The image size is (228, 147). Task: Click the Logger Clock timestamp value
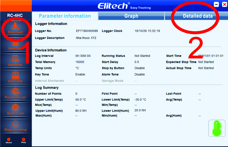pyautogui.click(x=147, y=31)
